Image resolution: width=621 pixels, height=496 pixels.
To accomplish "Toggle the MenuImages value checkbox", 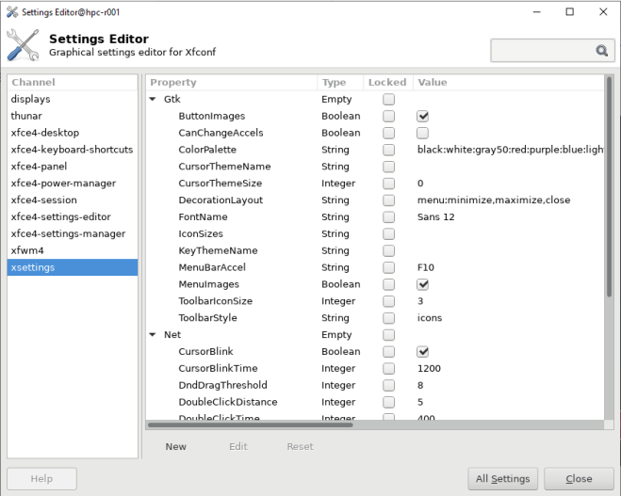I will (423, 284).
